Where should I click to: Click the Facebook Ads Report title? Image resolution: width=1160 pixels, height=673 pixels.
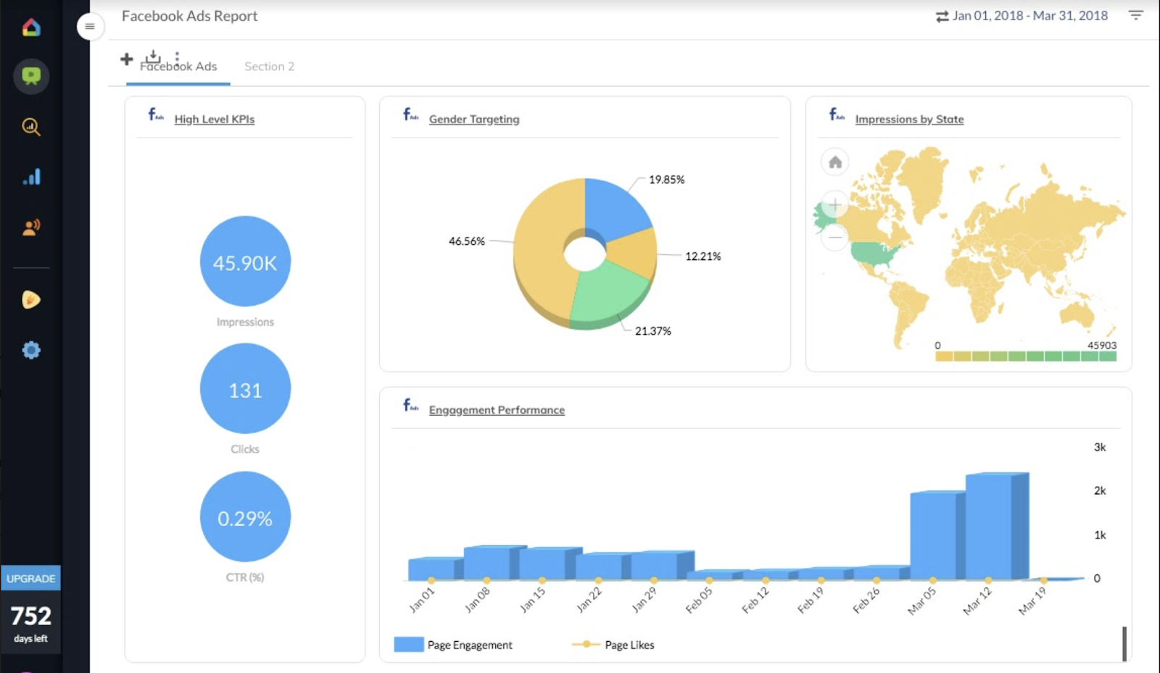[189, 16]
